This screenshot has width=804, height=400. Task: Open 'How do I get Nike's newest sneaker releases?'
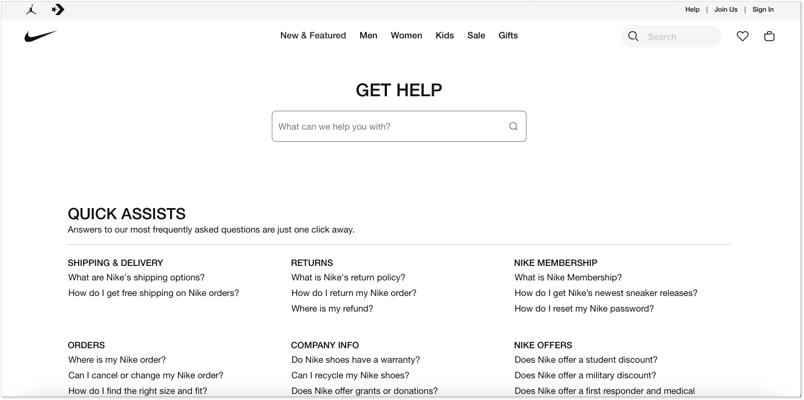coord(606,293)
